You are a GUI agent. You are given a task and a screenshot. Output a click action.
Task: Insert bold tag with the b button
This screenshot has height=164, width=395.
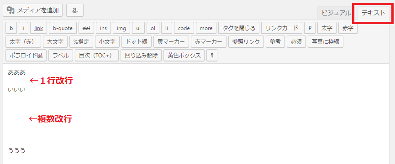[11, 28]
